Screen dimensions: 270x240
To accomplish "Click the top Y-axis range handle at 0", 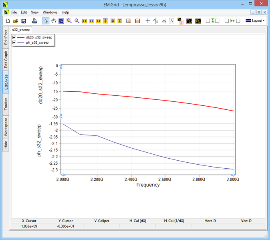I will pyautogui.click(x=60, y=66).
